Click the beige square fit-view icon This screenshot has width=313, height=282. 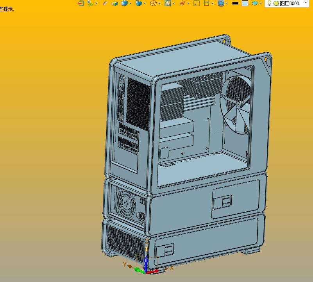[x=197, y=3]
